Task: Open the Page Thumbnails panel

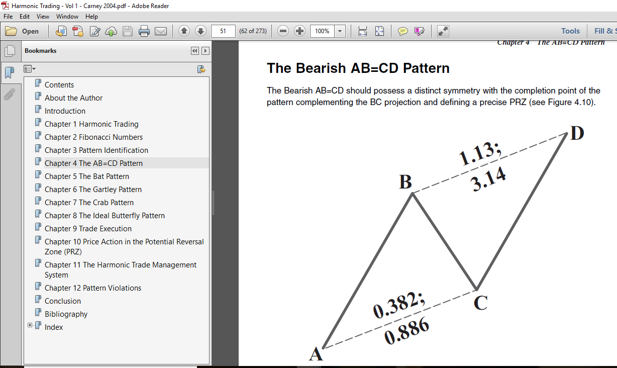Action: pyautogui.click(x=10, y=51)
